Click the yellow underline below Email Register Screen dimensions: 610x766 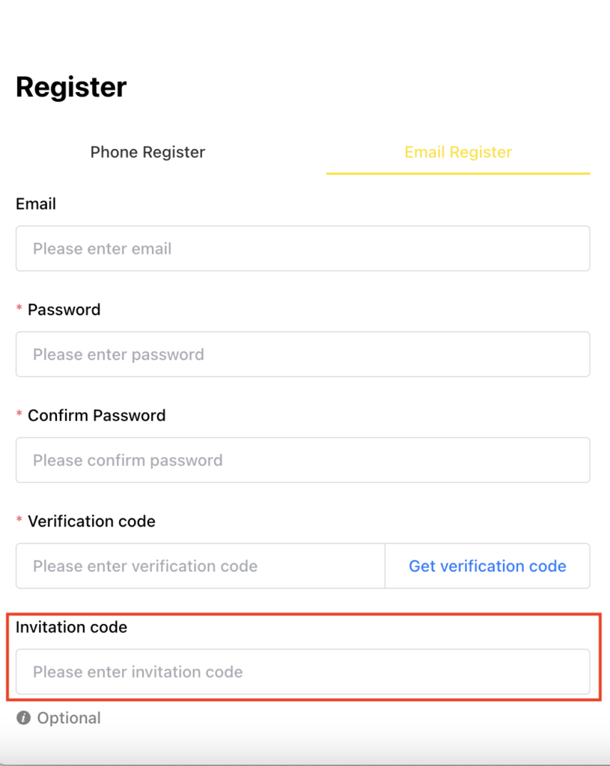tap(458, 174)
